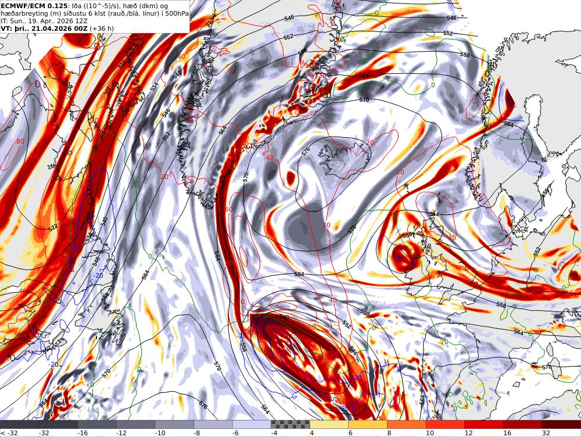The width and height of the screenshot is (581, 437).
Task: Click the '6' legend label
Action: [x=350, y=433]
